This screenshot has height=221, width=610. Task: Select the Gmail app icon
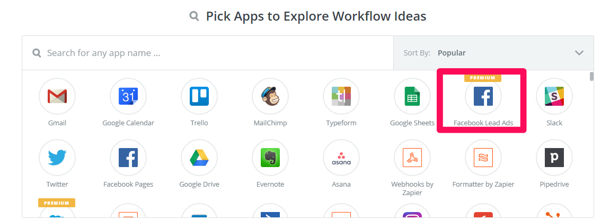point(57,96)
